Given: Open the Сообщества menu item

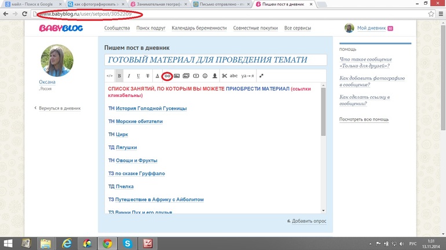Looking at the screenshot, I should tap(117, 28).
